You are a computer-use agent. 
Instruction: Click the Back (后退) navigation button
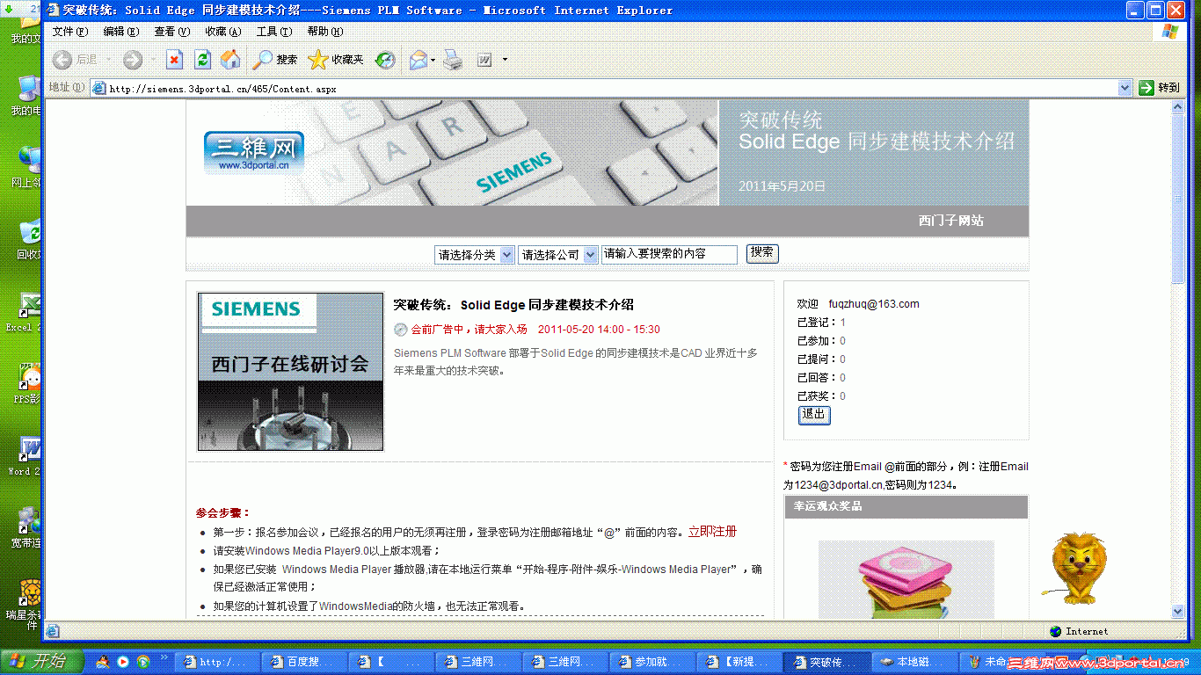pyautogui.click(x=75, y=60)
